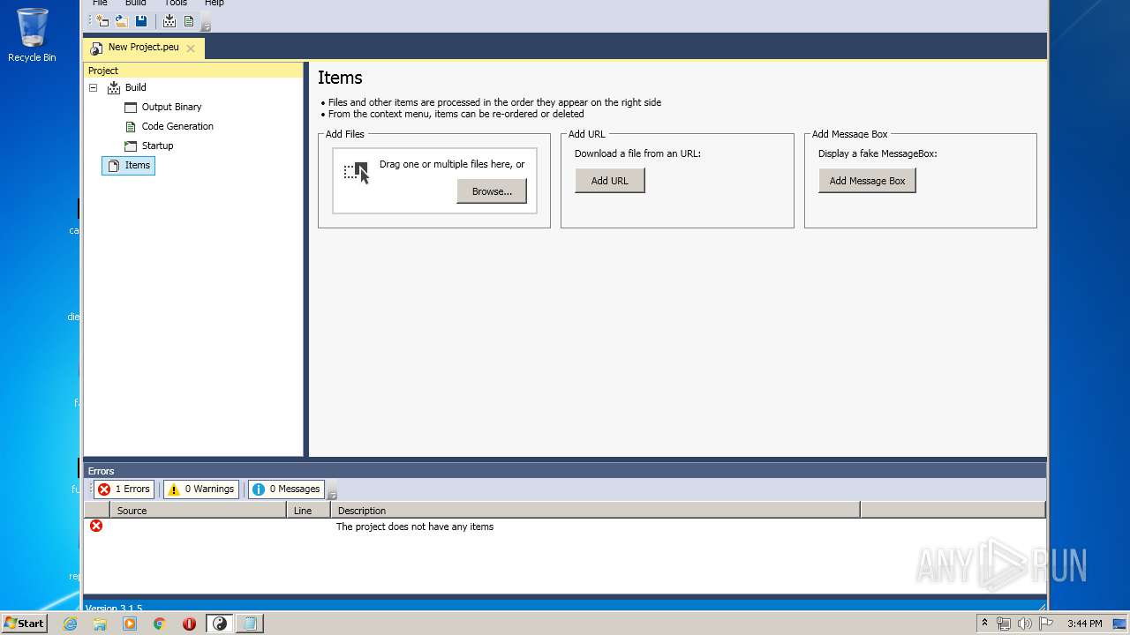Switch to the notepad app in taskbar
Viewport: 1130px width, 635px height.
point(250,624)
